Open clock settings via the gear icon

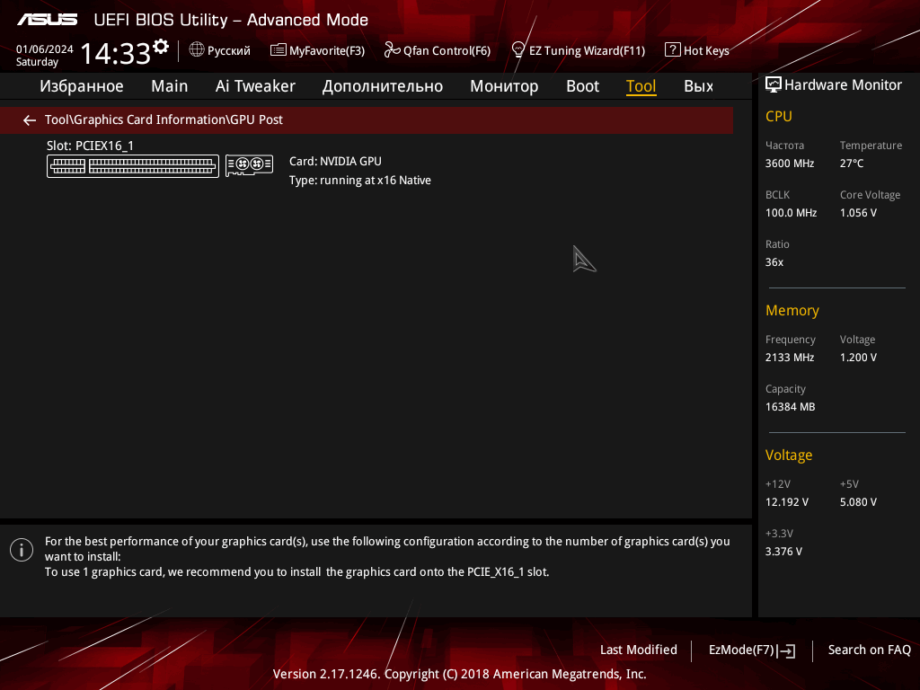click(x=161, y=47)
